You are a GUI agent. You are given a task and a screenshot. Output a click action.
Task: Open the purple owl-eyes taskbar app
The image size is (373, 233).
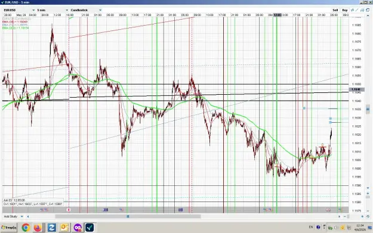(78, 228)
